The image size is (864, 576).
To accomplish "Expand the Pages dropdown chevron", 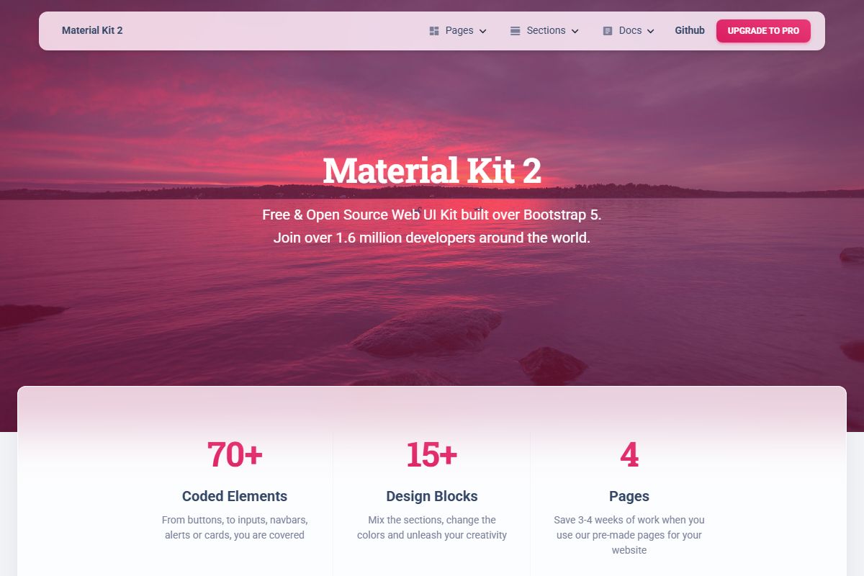I will coord(483,31).
